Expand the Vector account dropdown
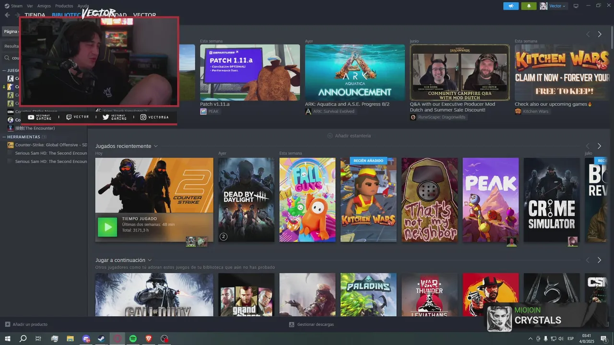 pos(557,6)
